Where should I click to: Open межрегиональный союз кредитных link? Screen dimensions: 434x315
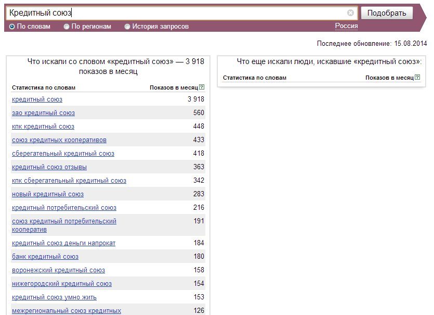tap(67, 311)
